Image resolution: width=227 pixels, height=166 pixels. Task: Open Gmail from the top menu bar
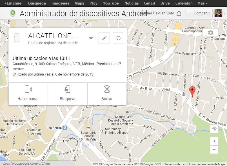(x=149, y=3)
